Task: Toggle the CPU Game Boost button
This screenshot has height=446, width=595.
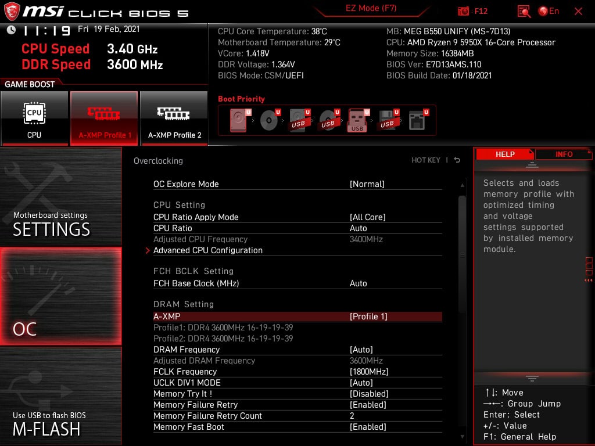Action: 34,118
